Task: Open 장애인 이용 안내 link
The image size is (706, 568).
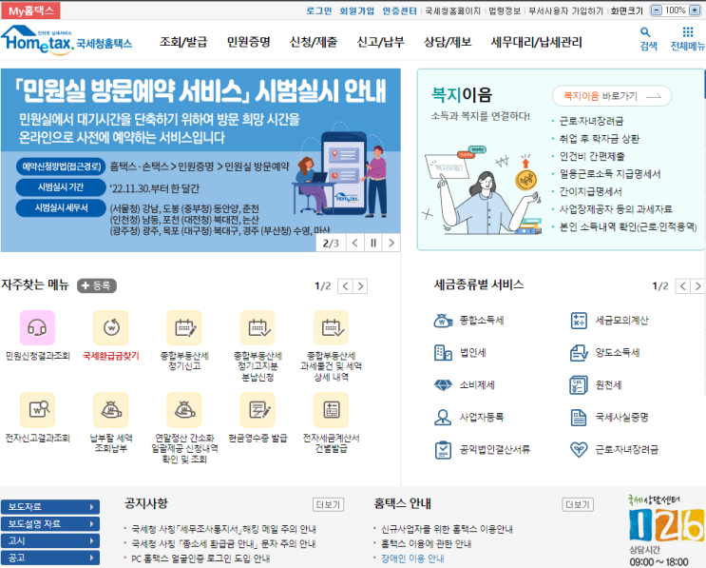Action: point(412,558)
